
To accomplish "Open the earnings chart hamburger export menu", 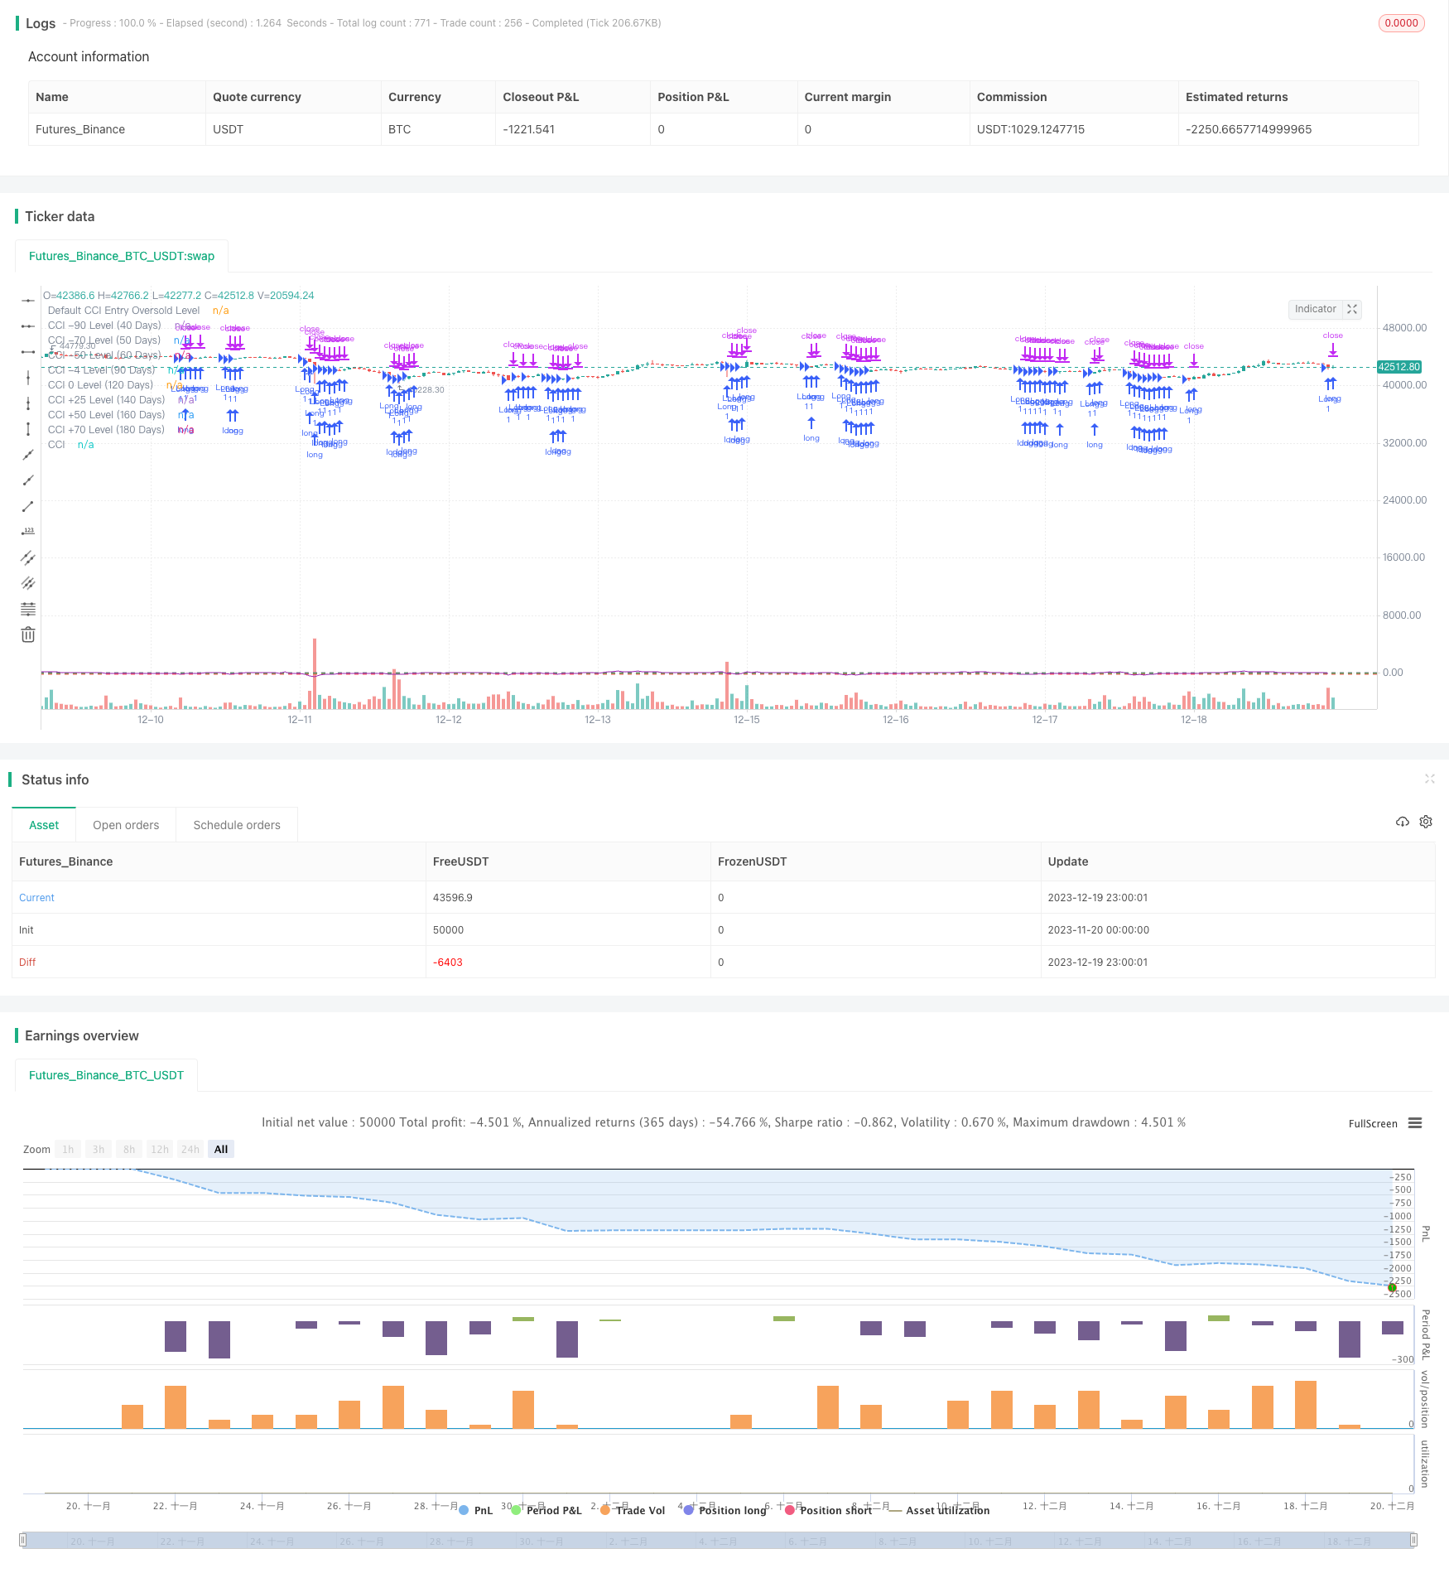I will [x=1415, y=1123].
